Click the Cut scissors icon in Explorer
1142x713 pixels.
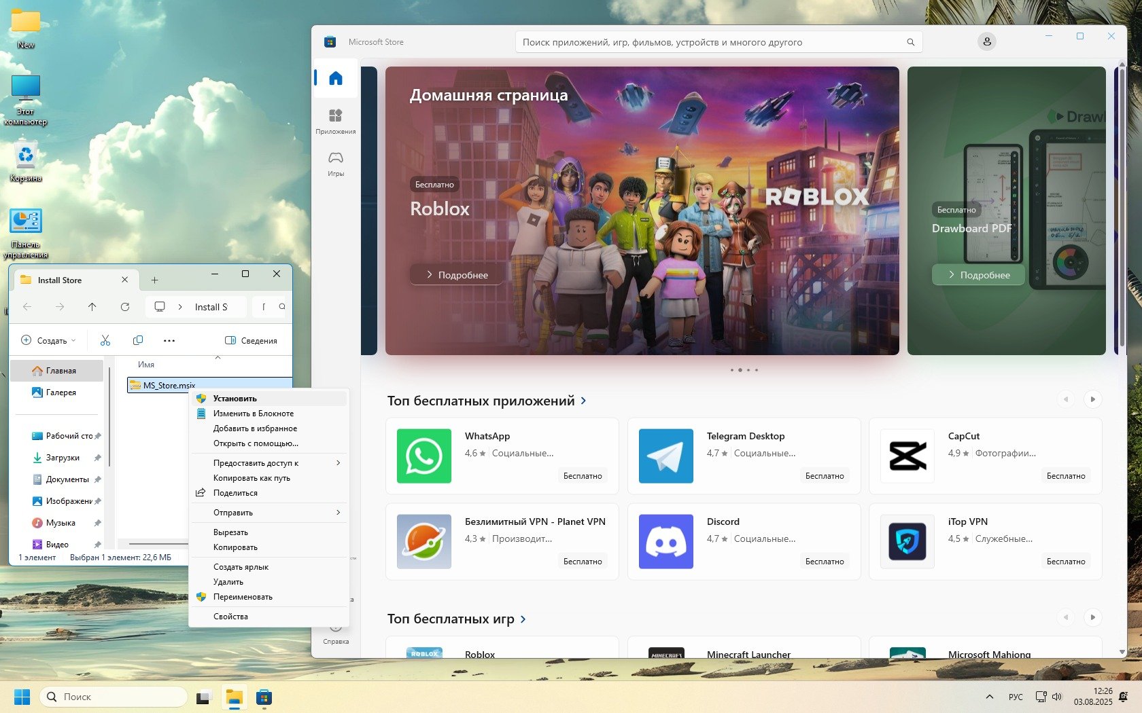point(105,340)
